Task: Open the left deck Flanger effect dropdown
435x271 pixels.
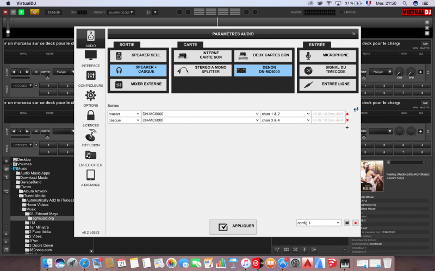Action: pyautogui.click(x=64, y=72)
